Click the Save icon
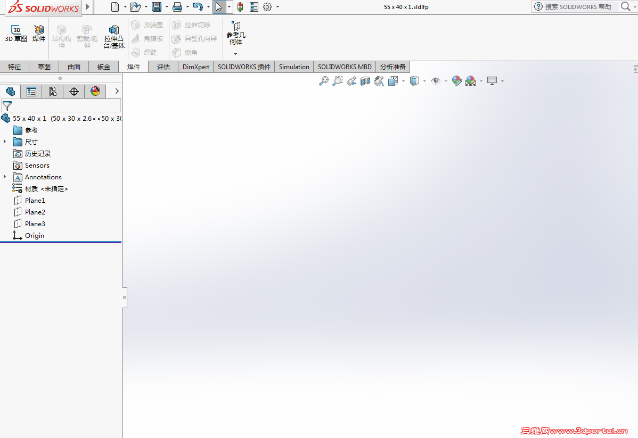The height and width of the screenshot is (438, 638). pyautogui.click(x=156, y=6)
